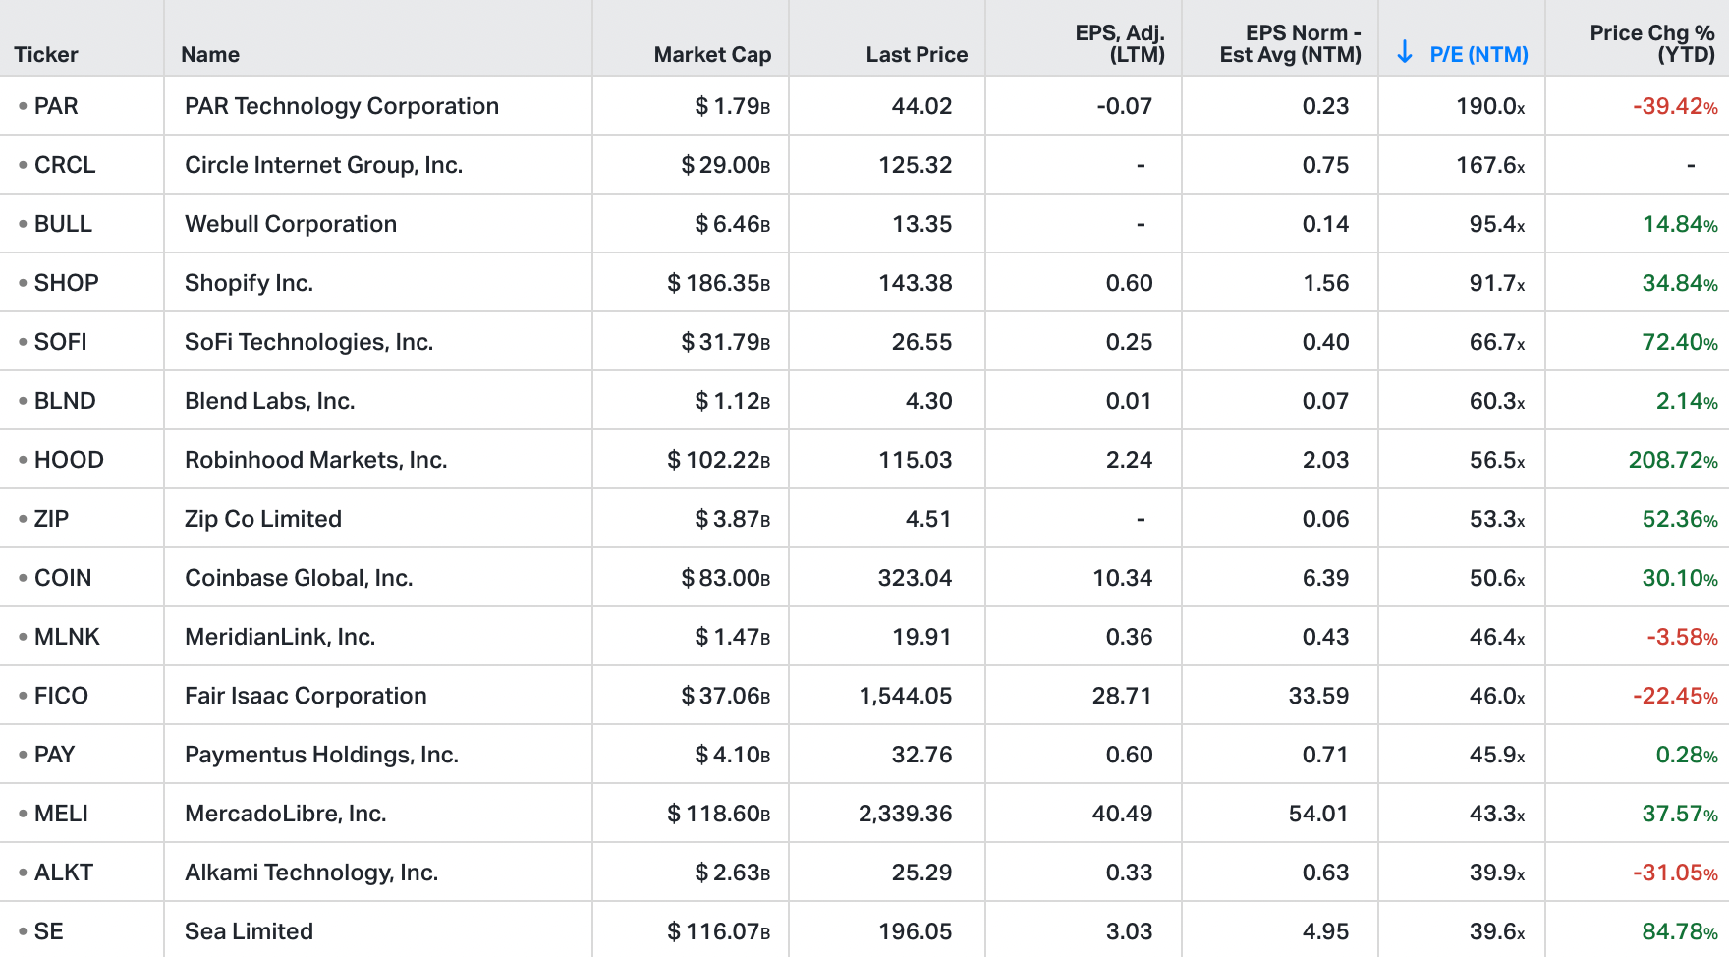Click Alkami Technology, Inc. name

(311, 873)
